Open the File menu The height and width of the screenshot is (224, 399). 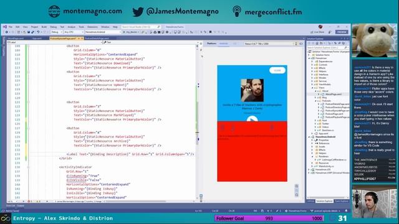(11, 27)
